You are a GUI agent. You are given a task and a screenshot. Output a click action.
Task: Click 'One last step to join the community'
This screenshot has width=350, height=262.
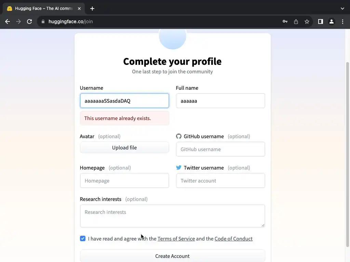pyautogui.click(x=172, y=72)
